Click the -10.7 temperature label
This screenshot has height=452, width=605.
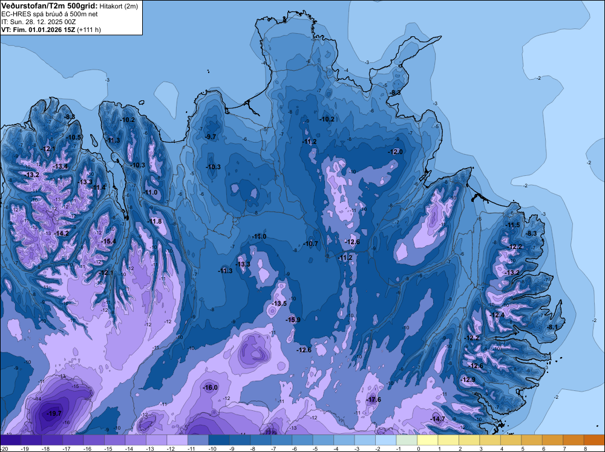point(310,244)
